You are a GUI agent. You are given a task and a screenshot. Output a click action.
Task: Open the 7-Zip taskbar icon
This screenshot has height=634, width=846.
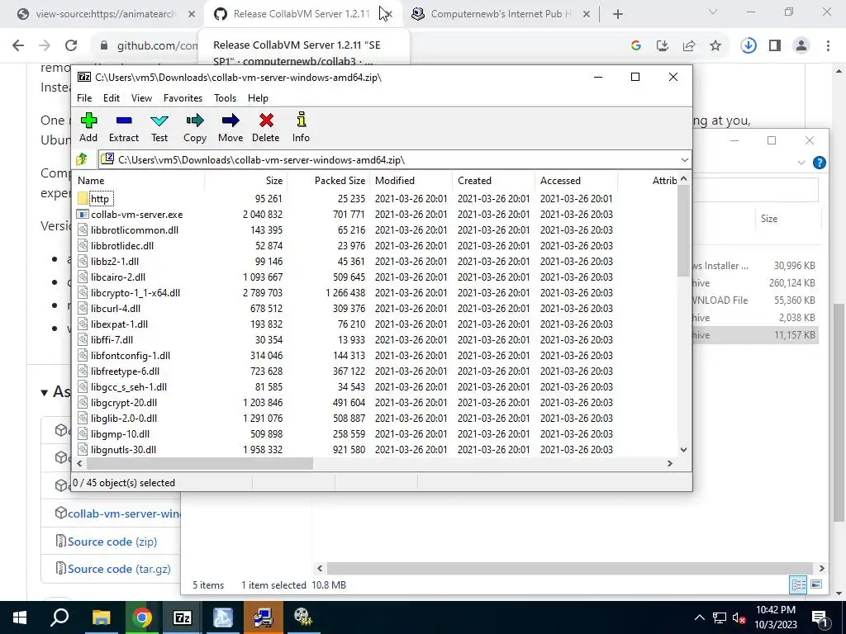pyautogui.click(x=183, y=617)
